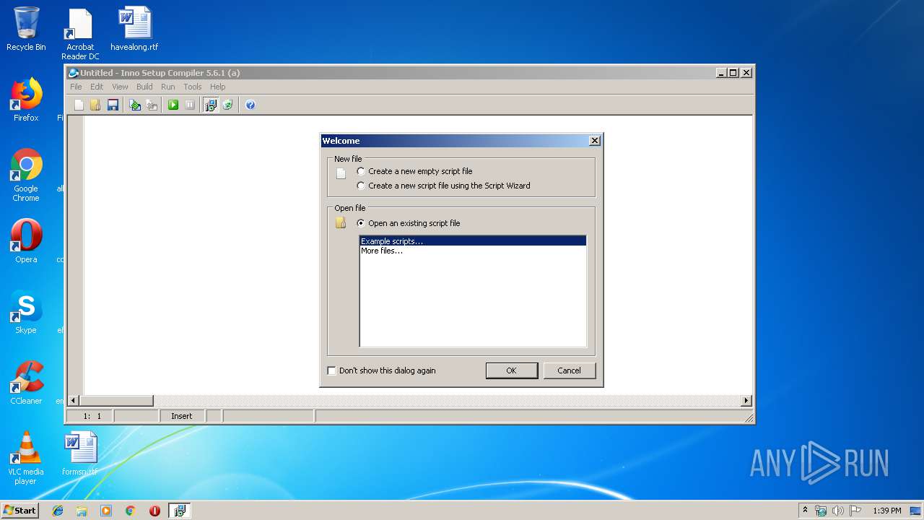
Task: Click the Save floppy disk toolbar icon
Action: click(x=113, y=105)
